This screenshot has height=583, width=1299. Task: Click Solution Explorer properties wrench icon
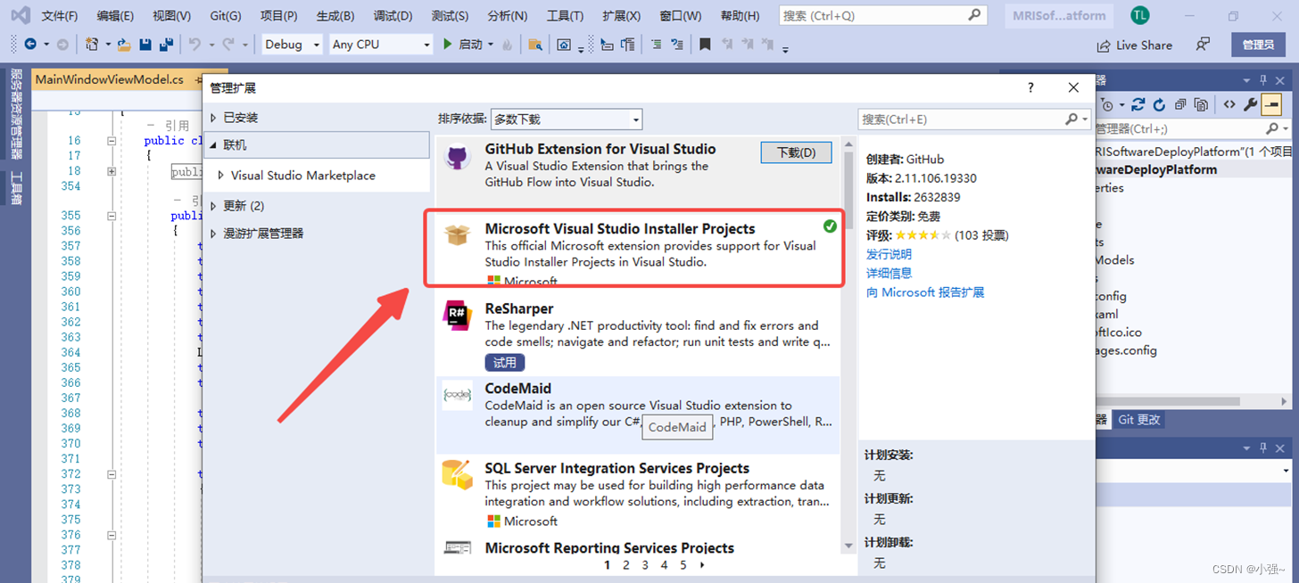pos(1250,105)
